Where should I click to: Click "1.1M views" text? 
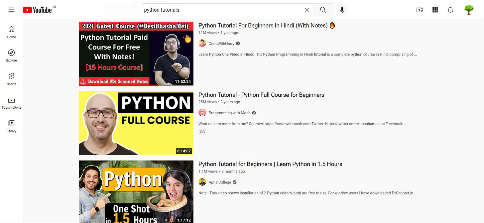208,171
